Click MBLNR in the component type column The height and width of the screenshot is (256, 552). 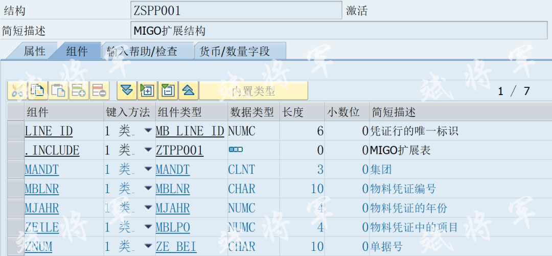click(x=173, y=189)
